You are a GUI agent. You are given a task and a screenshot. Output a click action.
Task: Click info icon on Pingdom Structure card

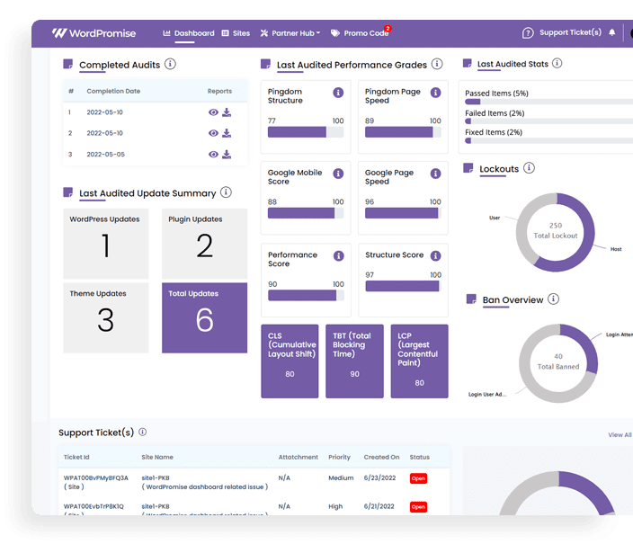coord(338,93)
